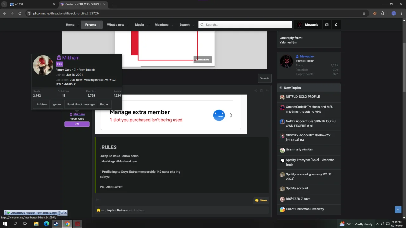Open the Forums nav item
The image size is (406, 228).
tap(90, 25)
